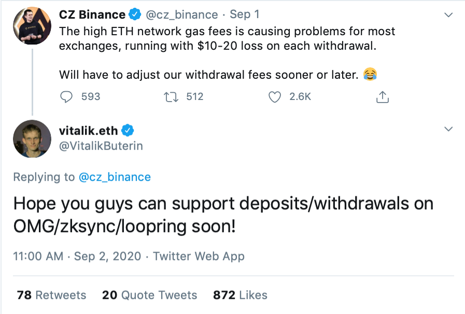Image resolution: width=465 pixels, height=314 pixels.
Task: Open the chevron menu on vitalik.eth's tweet
Action: point(449,129)
